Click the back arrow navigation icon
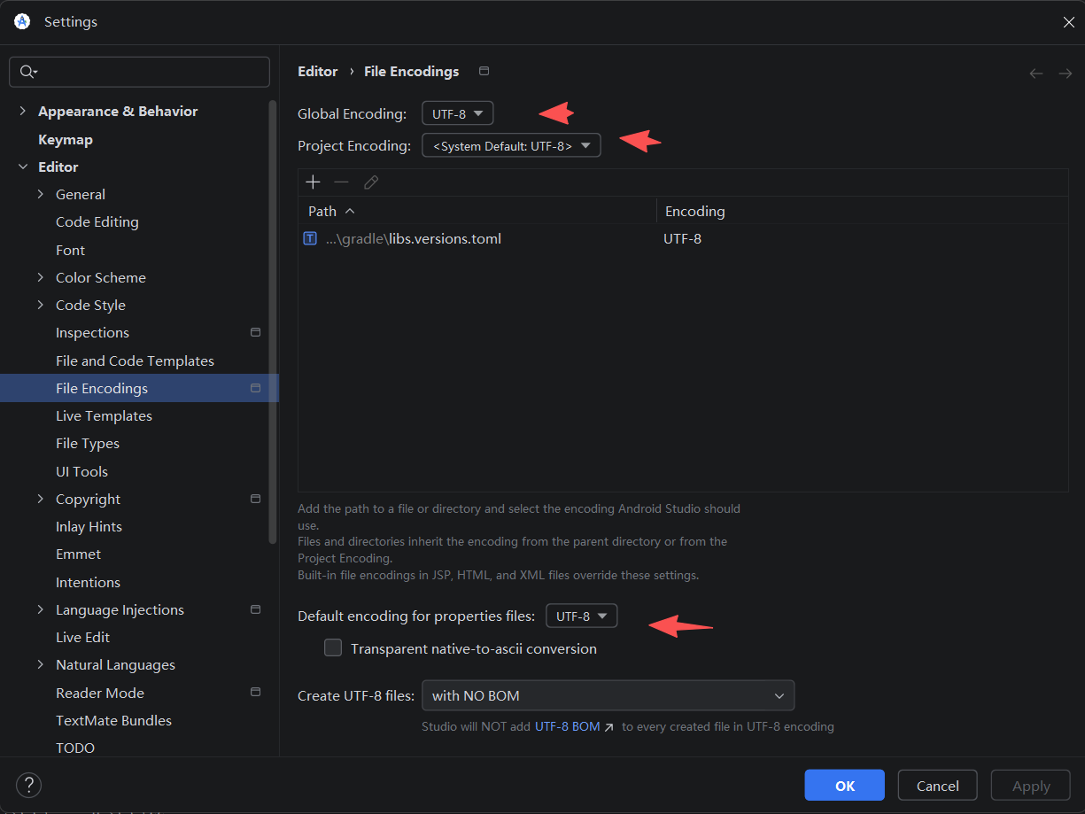Viewport: 1085px width, 814px height. (x=1036, y=74)
